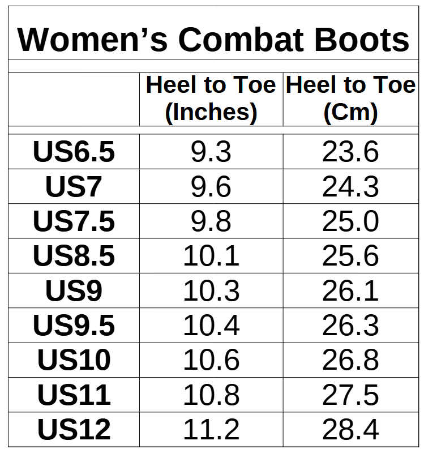The width and height of the screenshot is (424, 449).
Task: Click the Heel to Toe (Cm) header
Action: tap(350, 99)
